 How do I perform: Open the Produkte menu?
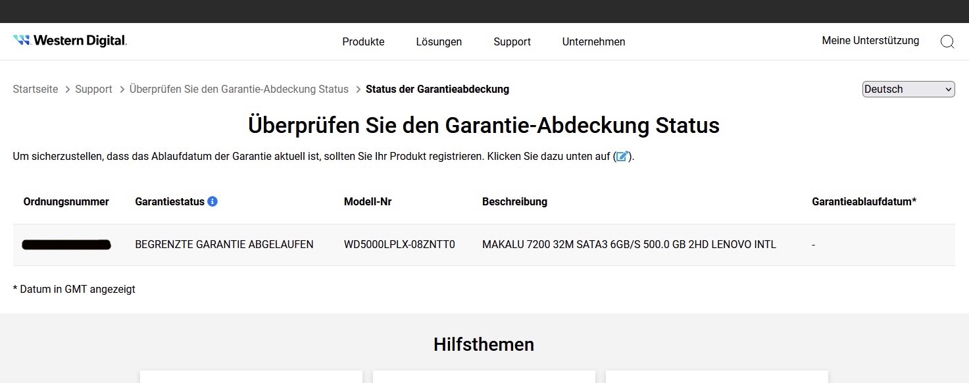point(363,41)
